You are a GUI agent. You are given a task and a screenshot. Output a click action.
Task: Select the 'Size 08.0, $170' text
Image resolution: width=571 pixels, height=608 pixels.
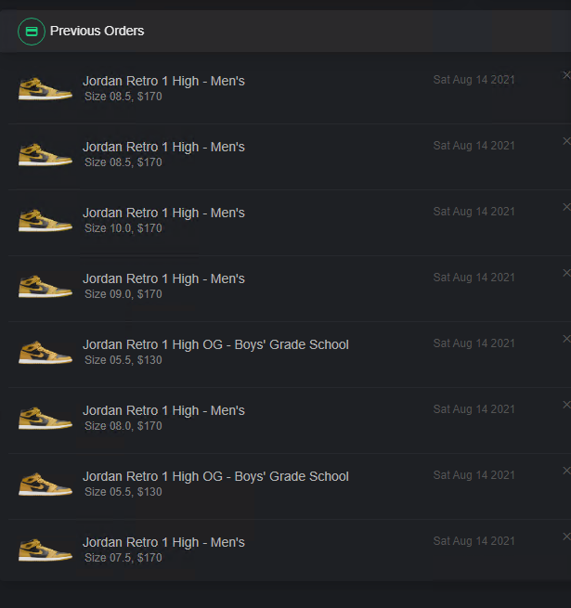coord(123,426)
